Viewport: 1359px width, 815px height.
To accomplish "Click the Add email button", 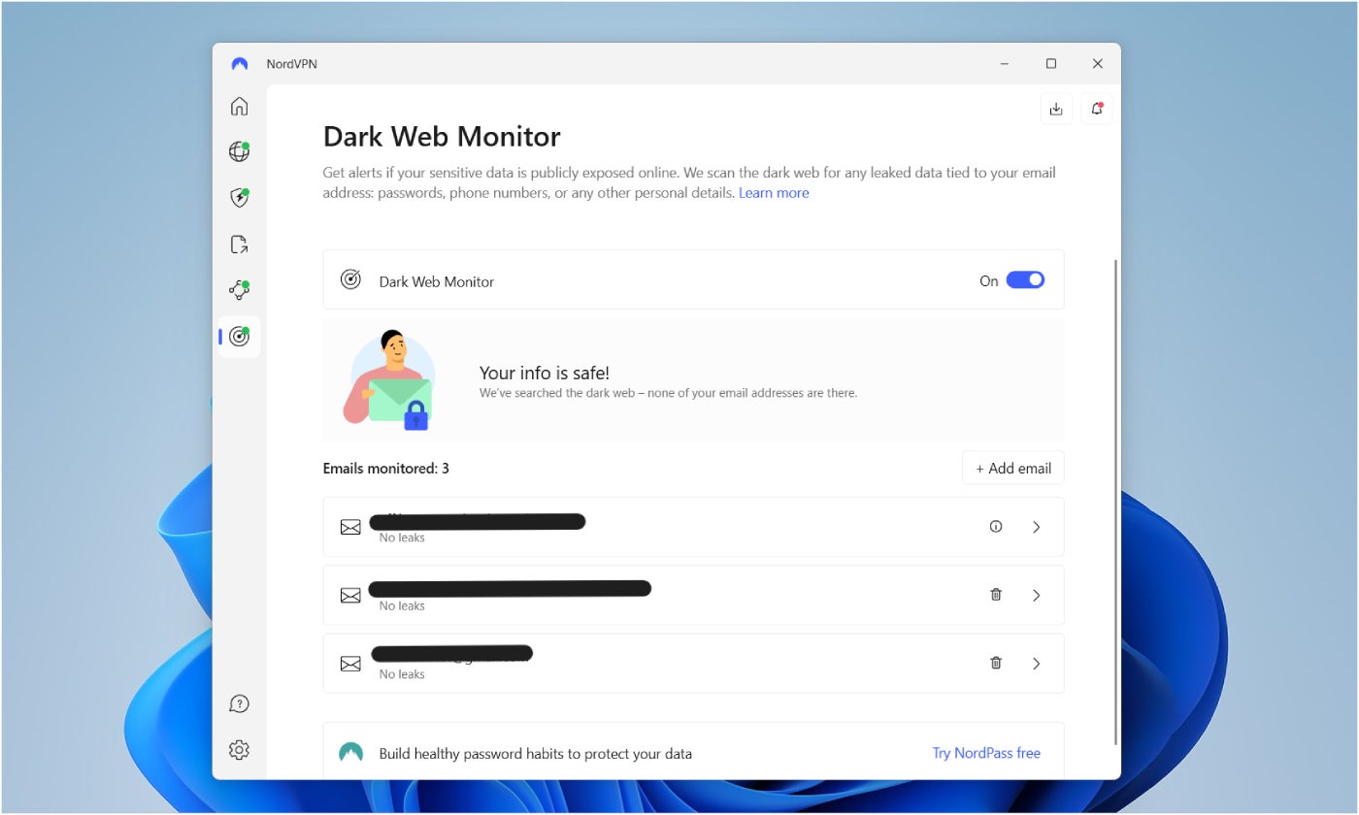I will click(1013, 468).
